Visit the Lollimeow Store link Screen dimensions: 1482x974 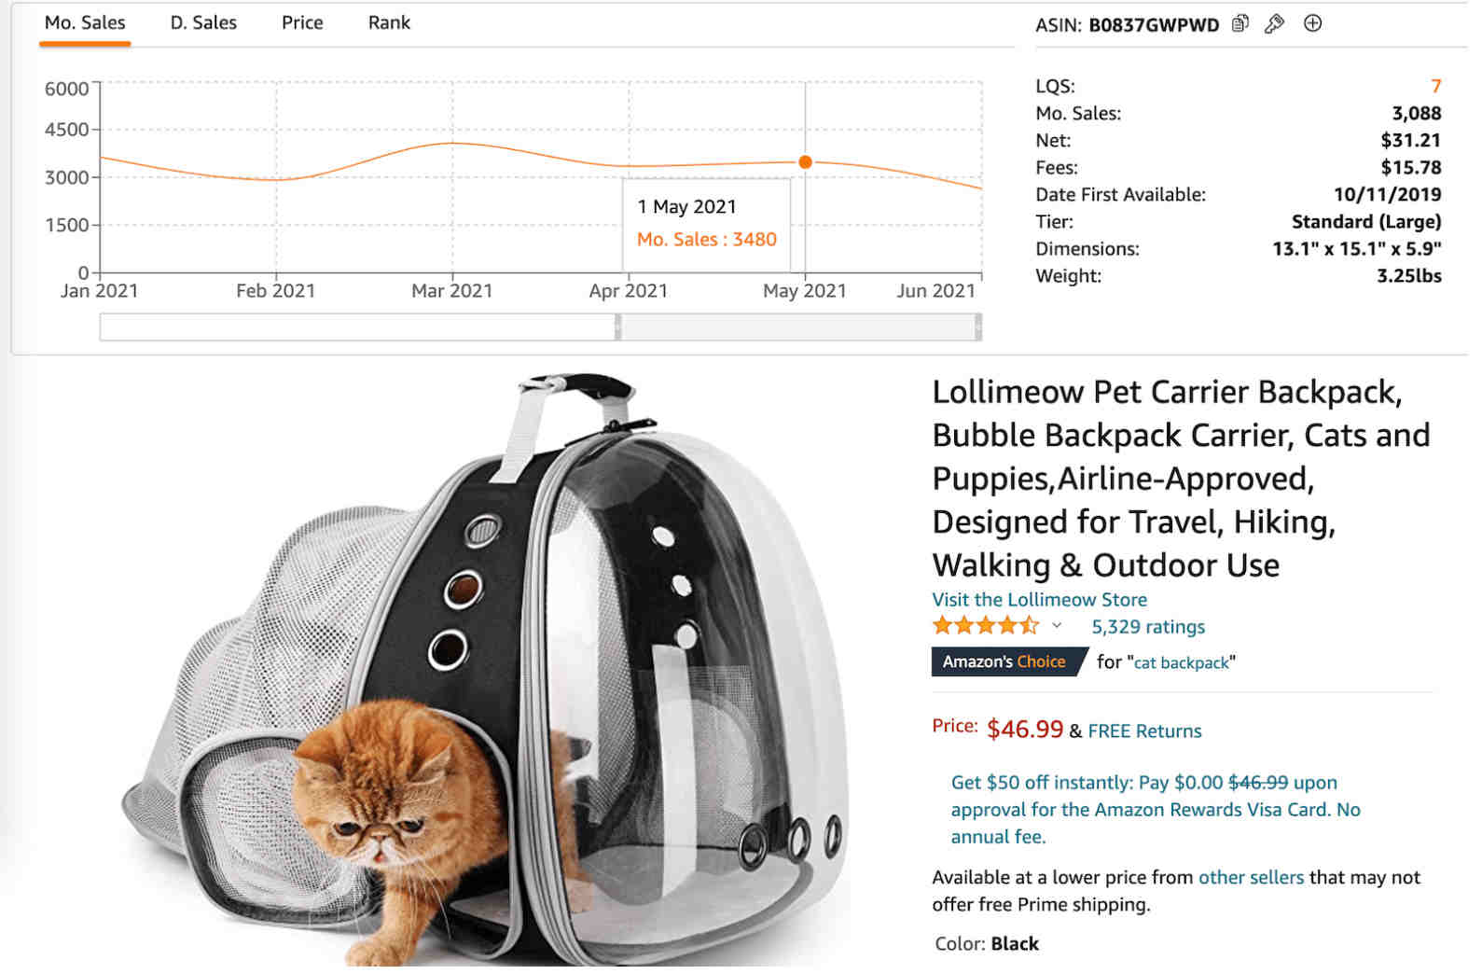1039,600
